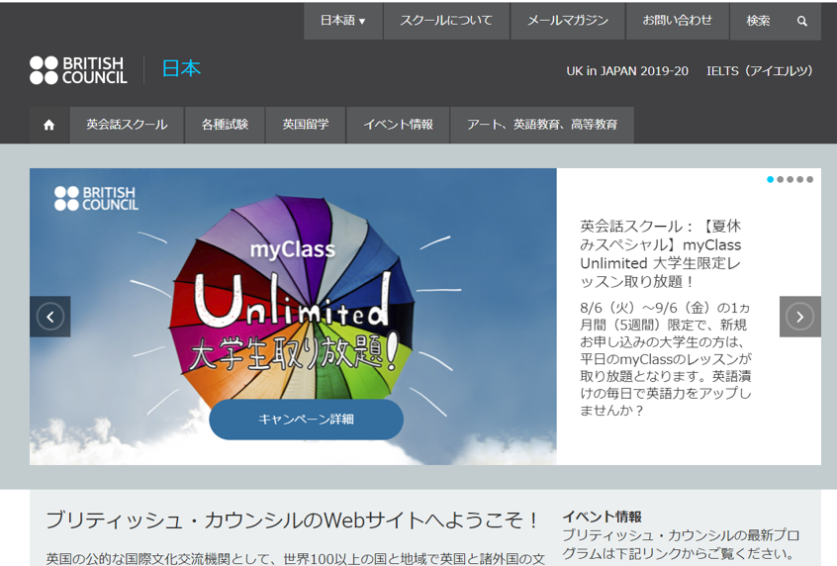Select the third carousel dot indicator
Image resolution: width=837 pixels, height=566 pixels.
(790, 179)
